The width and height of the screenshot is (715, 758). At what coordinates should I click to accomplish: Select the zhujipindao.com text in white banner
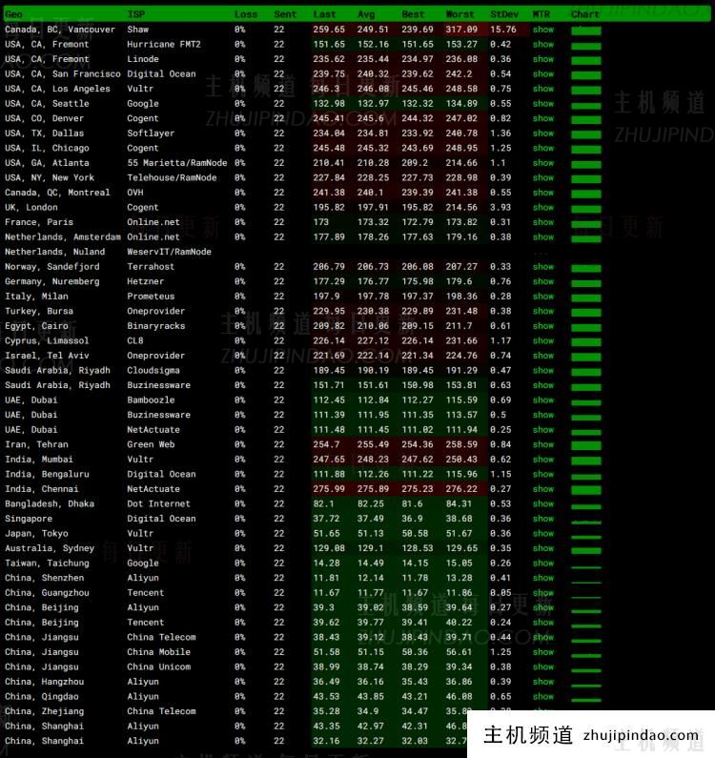coord(641,735)
